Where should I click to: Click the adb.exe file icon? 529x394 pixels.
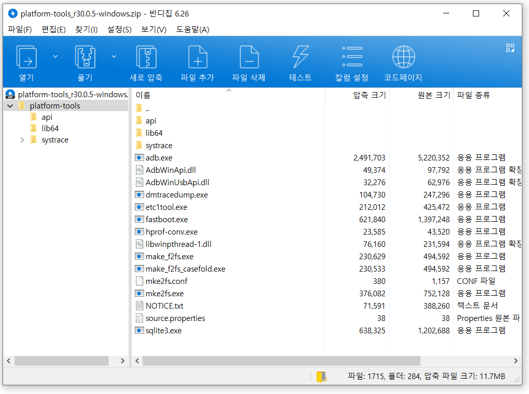point(139,157)
